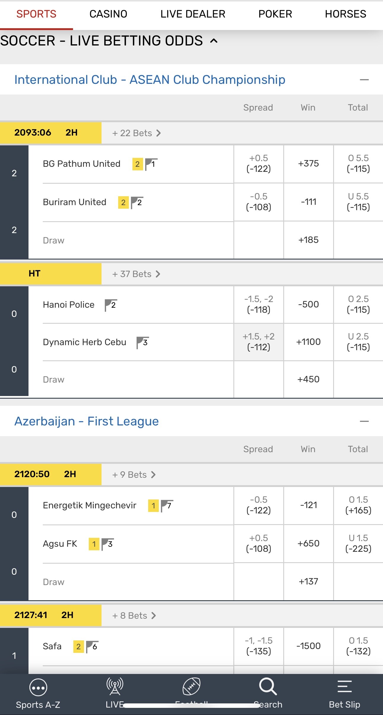Open the Football icon in bottom bar
Screen dimensions: 383x715
191,686
